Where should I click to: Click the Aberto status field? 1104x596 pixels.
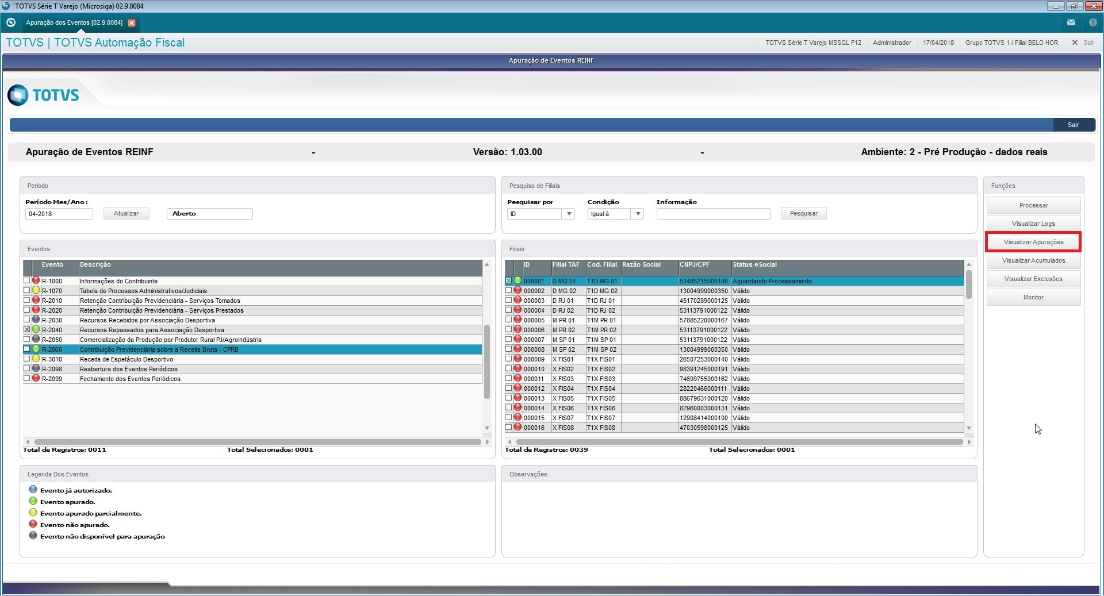point(209,214)
